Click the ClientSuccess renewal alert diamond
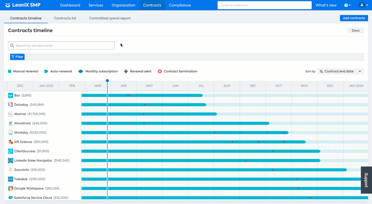 pos(273,151)
